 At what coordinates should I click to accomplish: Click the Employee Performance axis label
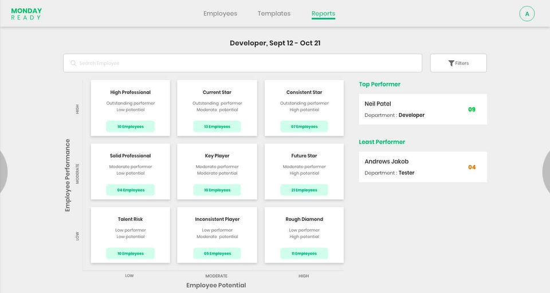(x=68, y=175)
